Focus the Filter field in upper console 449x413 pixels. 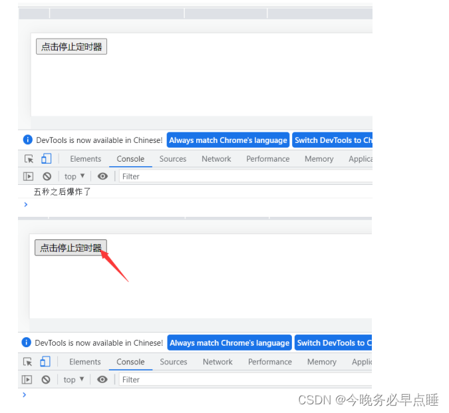click(x=245, y=176)
